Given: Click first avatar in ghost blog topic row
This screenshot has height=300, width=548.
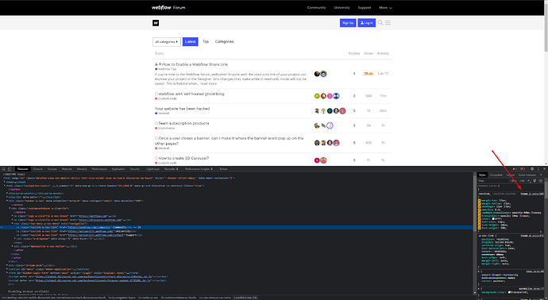Looking at the screenshot, I should click(317, 96).
